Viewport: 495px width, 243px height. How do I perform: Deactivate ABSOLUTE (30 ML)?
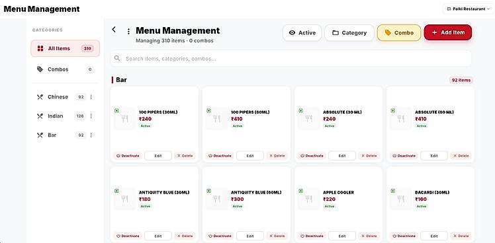point(312,156)
